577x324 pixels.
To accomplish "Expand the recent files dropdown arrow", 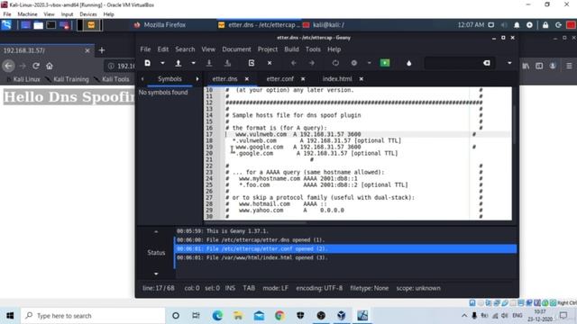I will coord(193,63).
